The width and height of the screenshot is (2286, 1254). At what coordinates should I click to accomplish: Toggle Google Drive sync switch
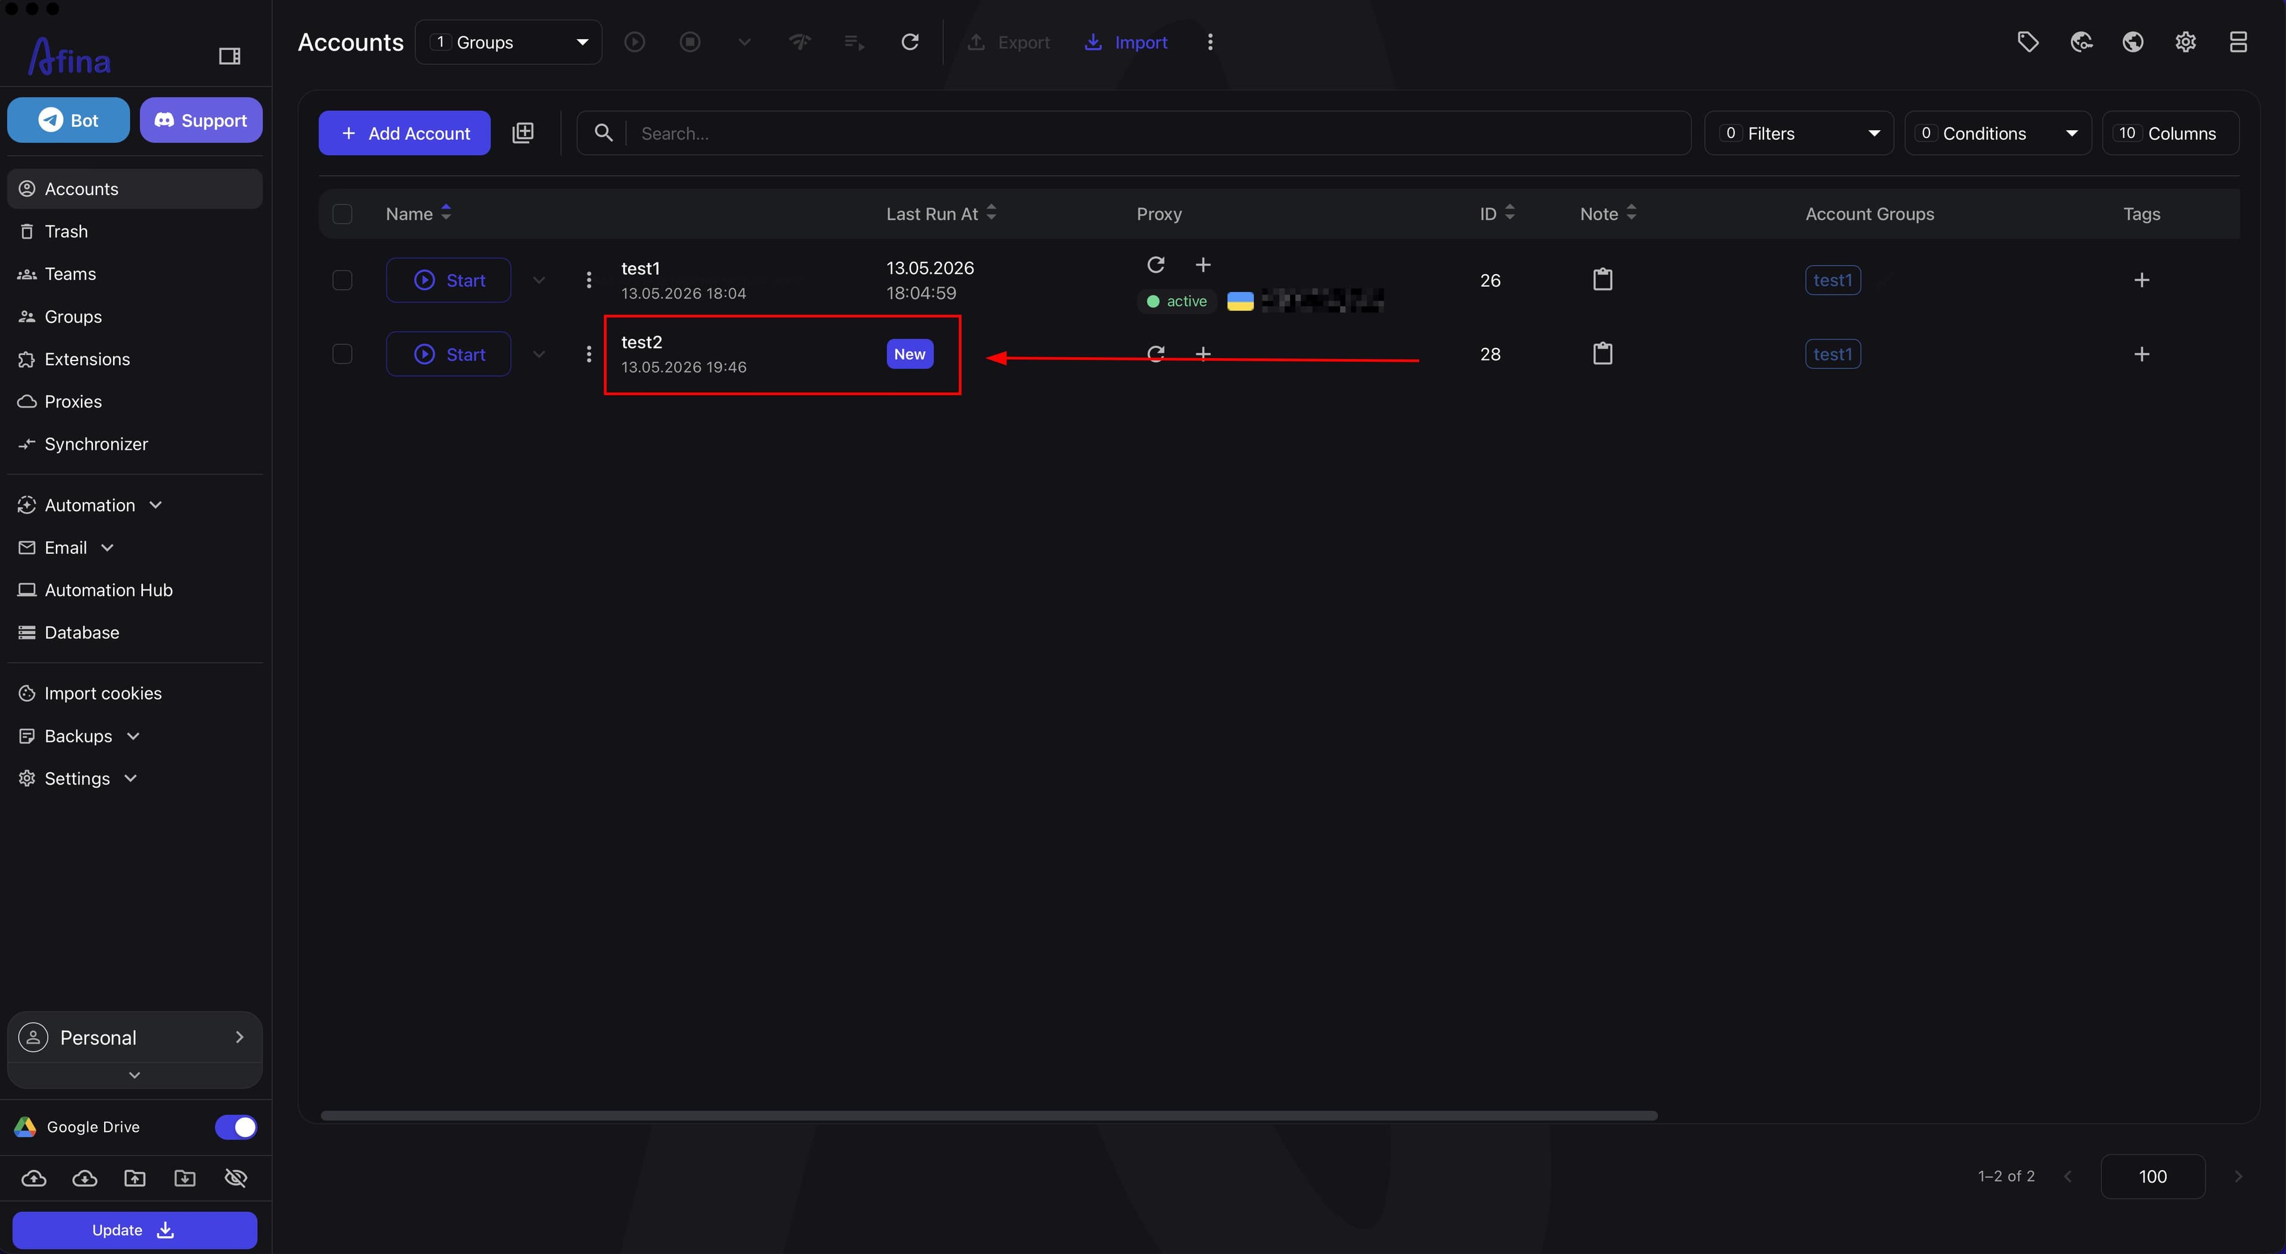(236, 1126)
